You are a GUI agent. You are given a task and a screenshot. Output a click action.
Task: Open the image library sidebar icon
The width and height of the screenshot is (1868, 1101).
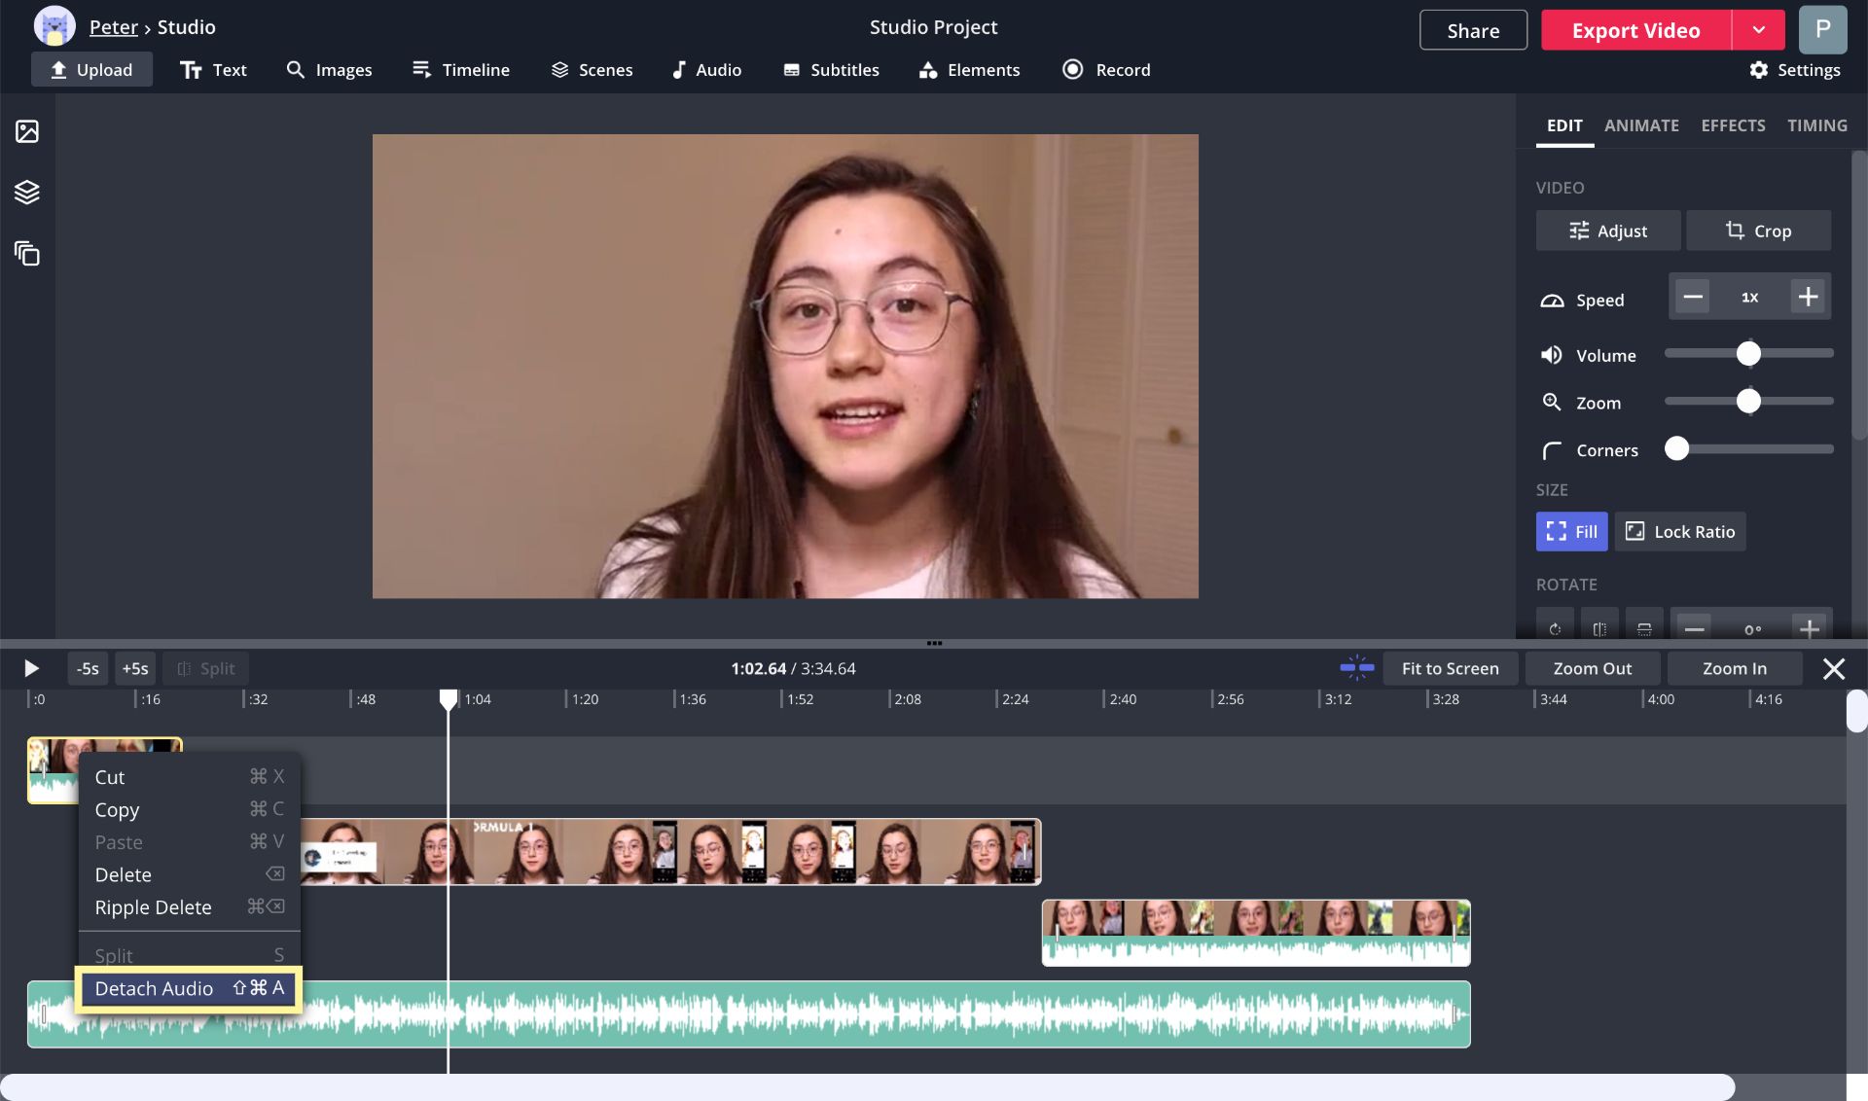tap(27, 131)
